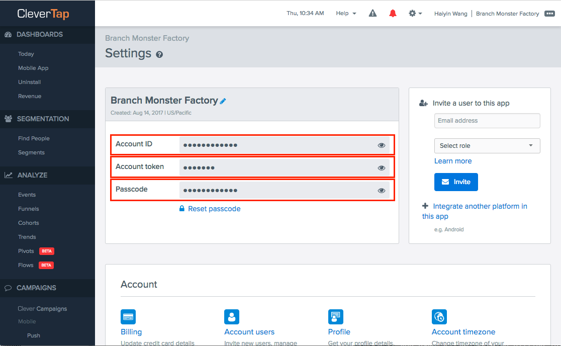
Task: Show the hidden Account token
Action: click(382, 168)
